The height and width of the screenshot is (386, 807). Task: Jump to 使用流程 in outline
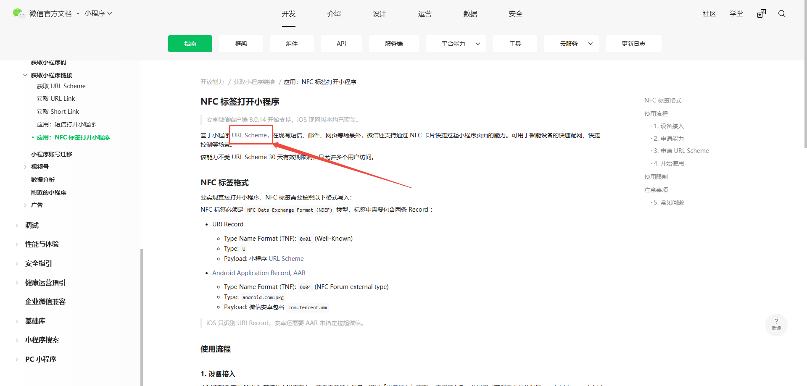tap(656, 114)
